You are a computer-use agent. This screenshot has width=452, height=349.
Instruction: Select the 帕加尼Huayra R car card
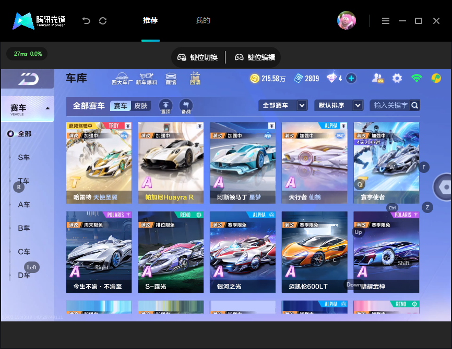[171, 163]
